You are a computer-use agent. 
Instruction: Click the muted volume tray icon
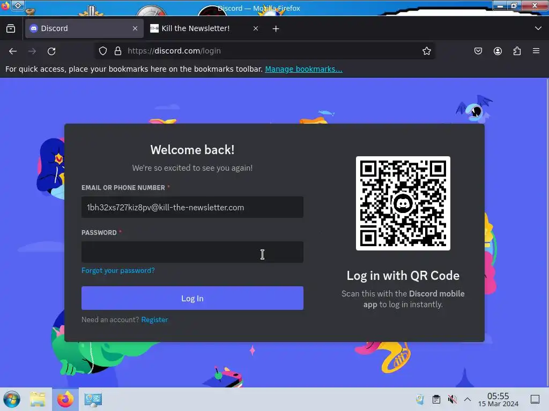(452, 399)
